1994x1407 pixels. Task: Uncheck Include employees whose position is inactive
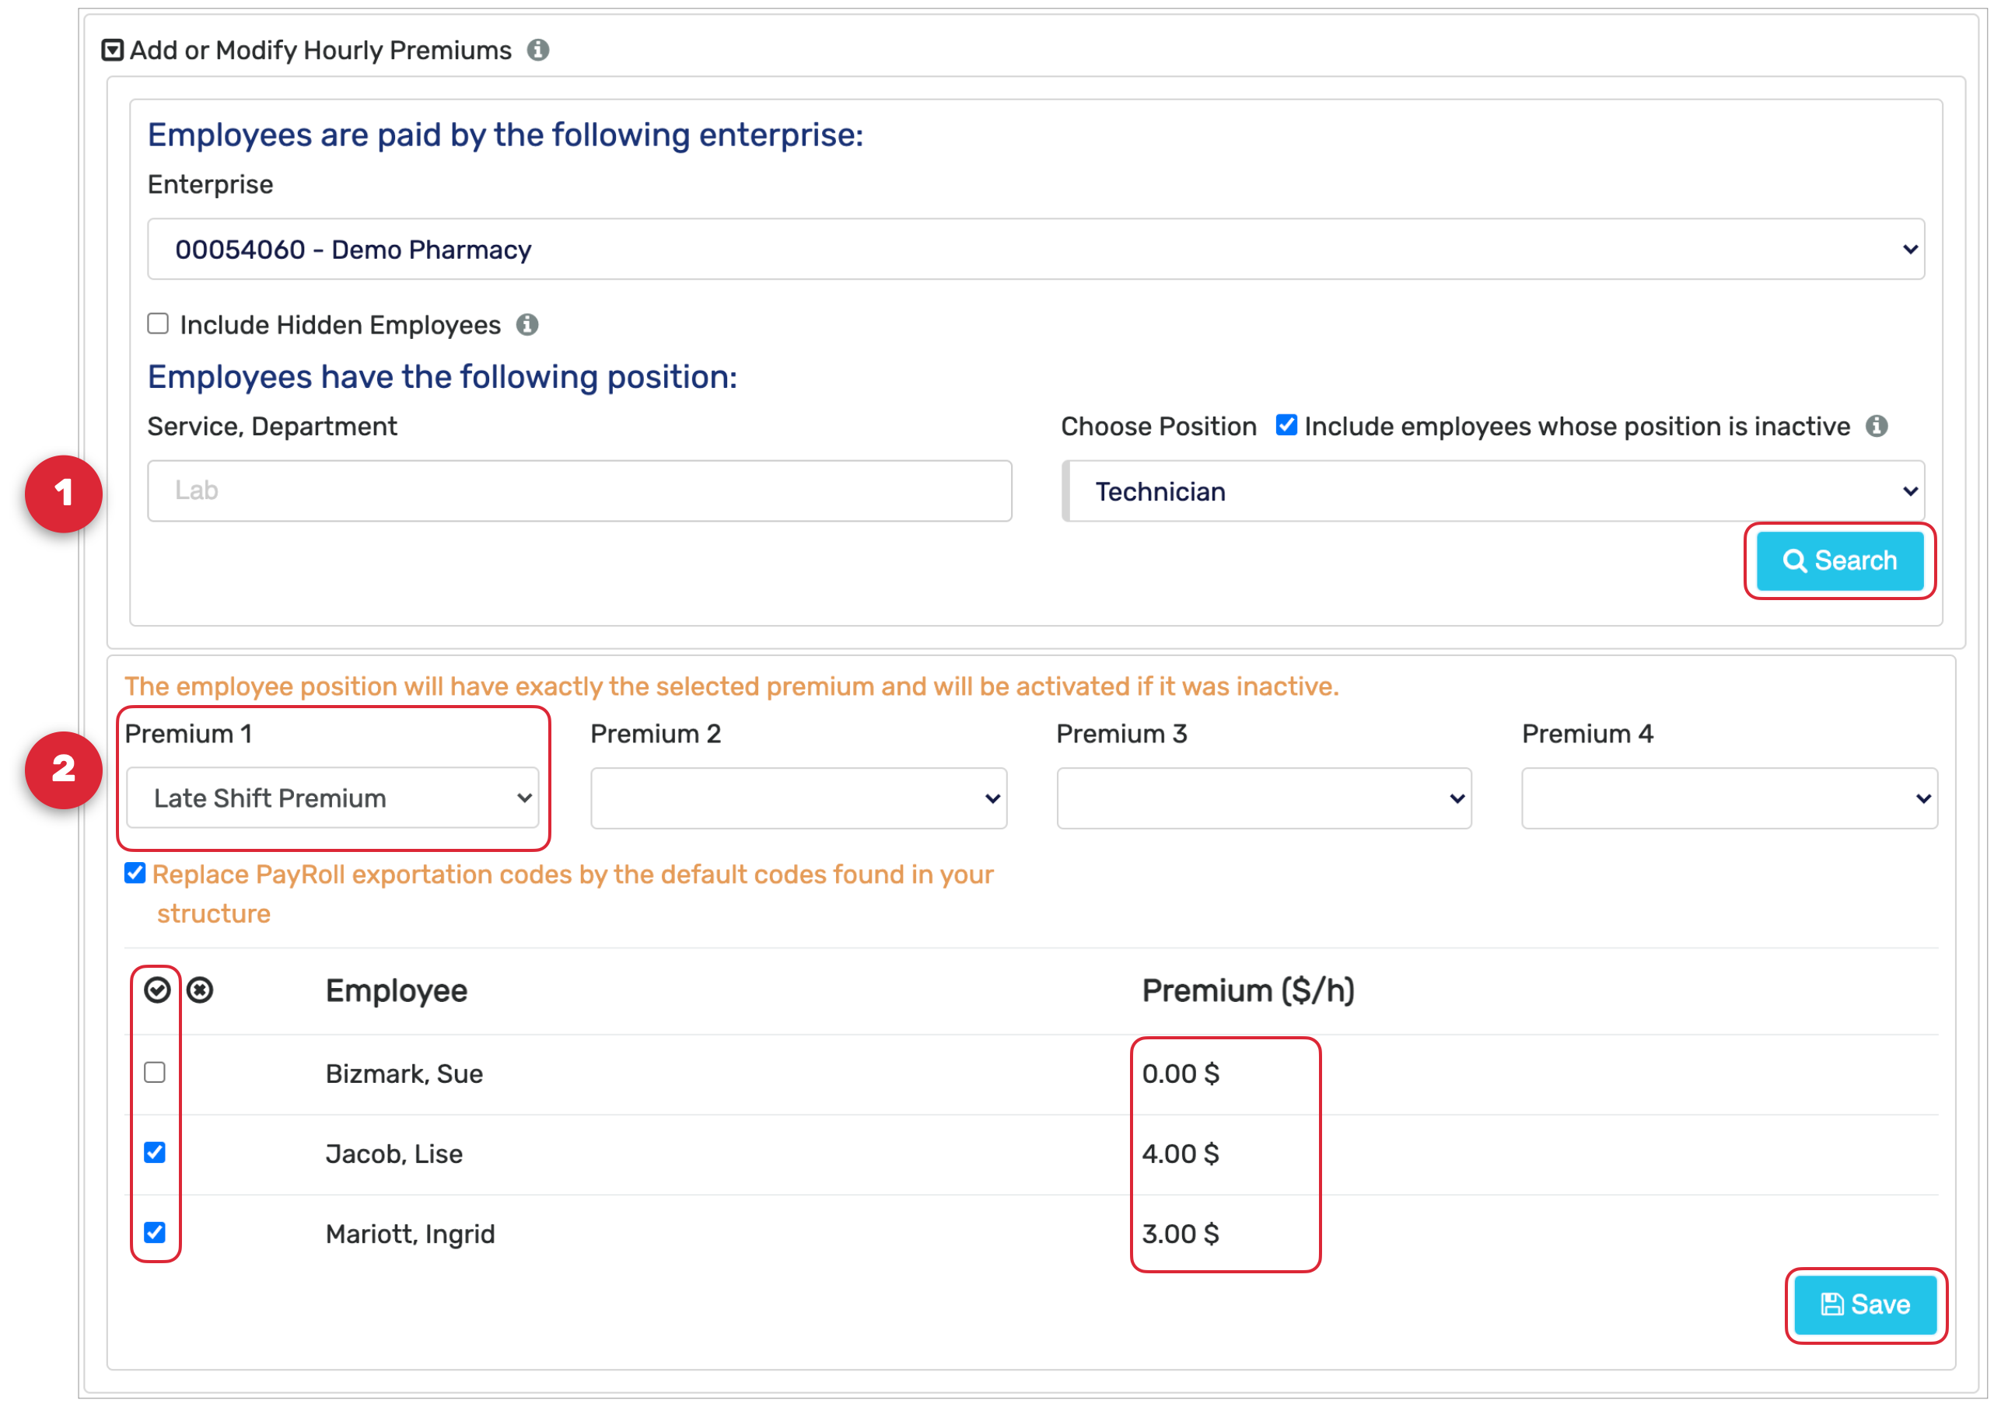coord(1286,425)
